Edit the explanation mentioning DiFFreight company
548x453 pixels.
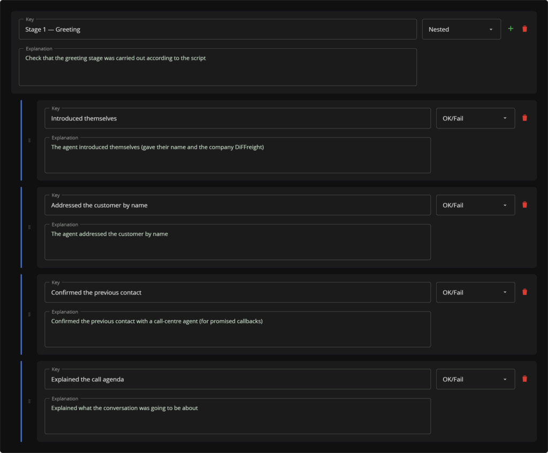pos(238,155)
